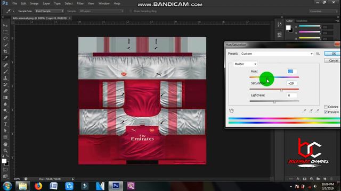Viewport: 341px width, 191px height.
Task: Select the Eyedropper tool in toolbox
Action: pyautogui.click(x=5, y=58)
